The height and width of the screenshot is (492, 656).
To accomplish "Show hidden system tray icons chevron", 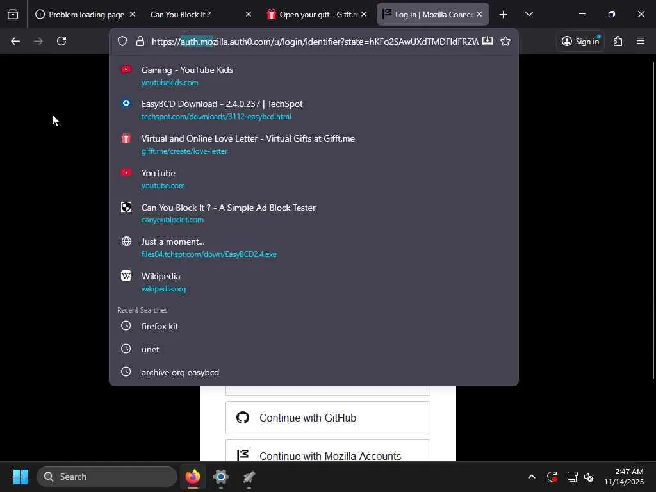I will pyautogui.click(x=531, y=477).
